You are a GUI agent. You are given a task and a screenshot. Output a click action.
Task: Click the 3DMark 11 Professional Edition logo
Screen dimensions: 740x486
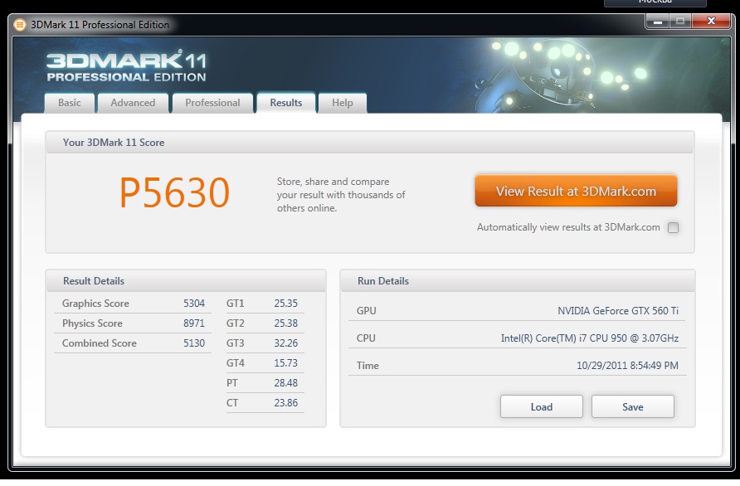point(126,66)
